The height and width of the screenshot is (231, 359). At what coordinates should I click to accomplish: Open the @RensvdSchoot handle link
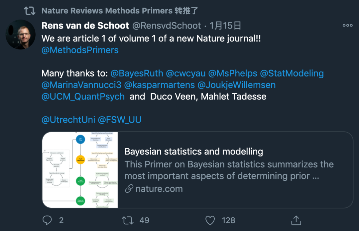pos(167,26)
